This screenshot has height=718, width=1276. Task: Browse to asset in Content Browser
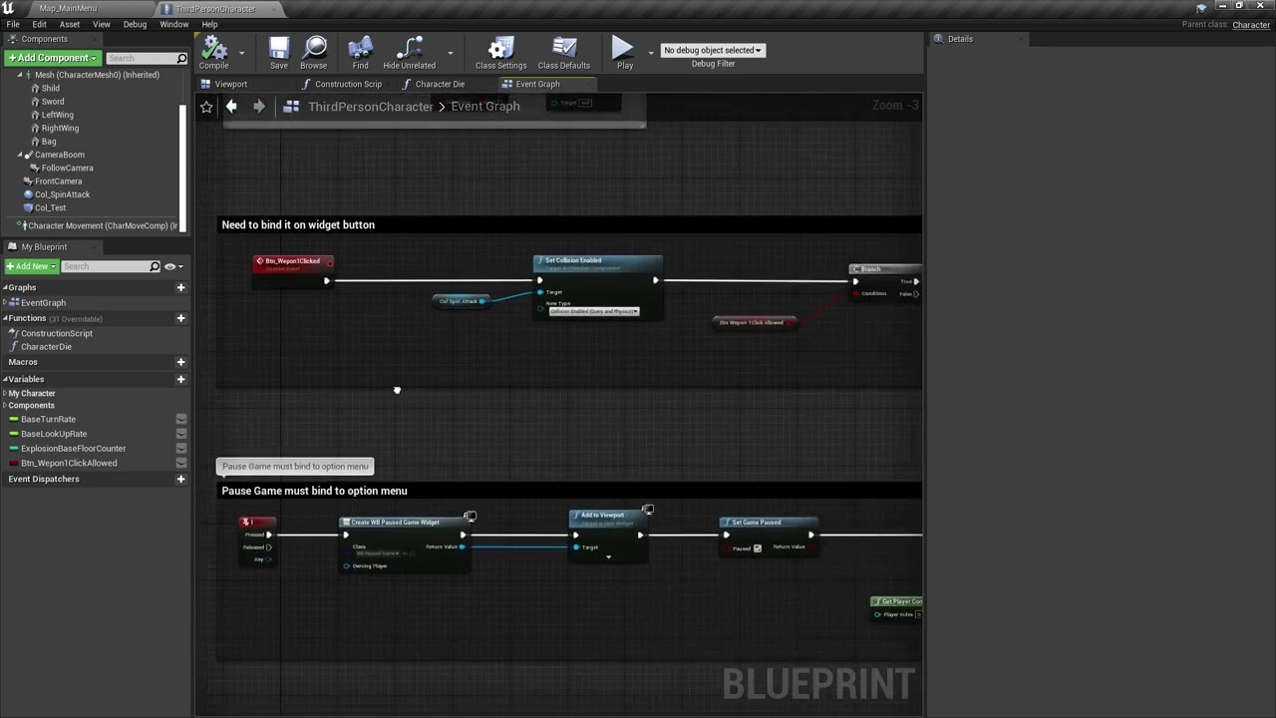coord(314,53)
